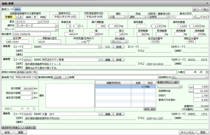Open the 車歴参照 tab at the bottom
Screen dimensions: 210x135
pyautogui.click(x=6, y=127)
